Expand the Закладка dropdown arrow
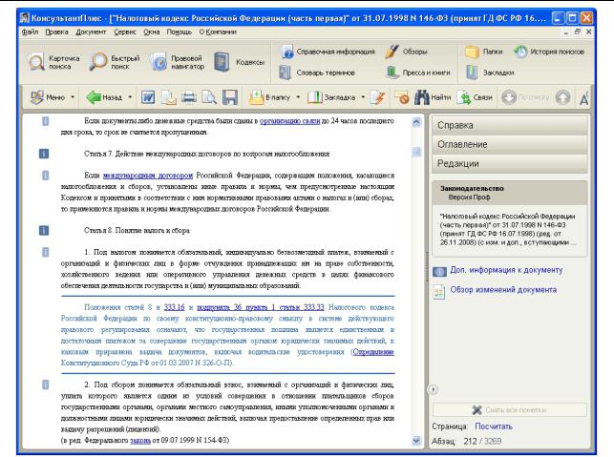The image size is (614, 457). [363, 97]
